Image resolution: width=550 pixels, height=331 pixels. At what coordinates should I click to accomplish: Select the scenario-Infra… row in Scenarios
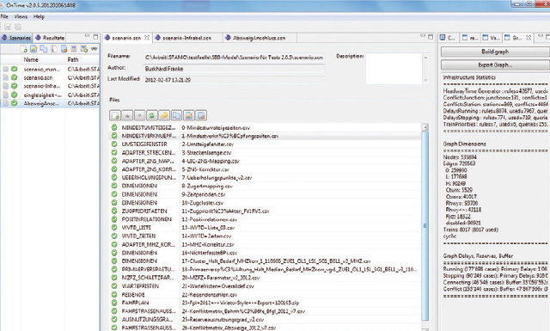[50, 86]
